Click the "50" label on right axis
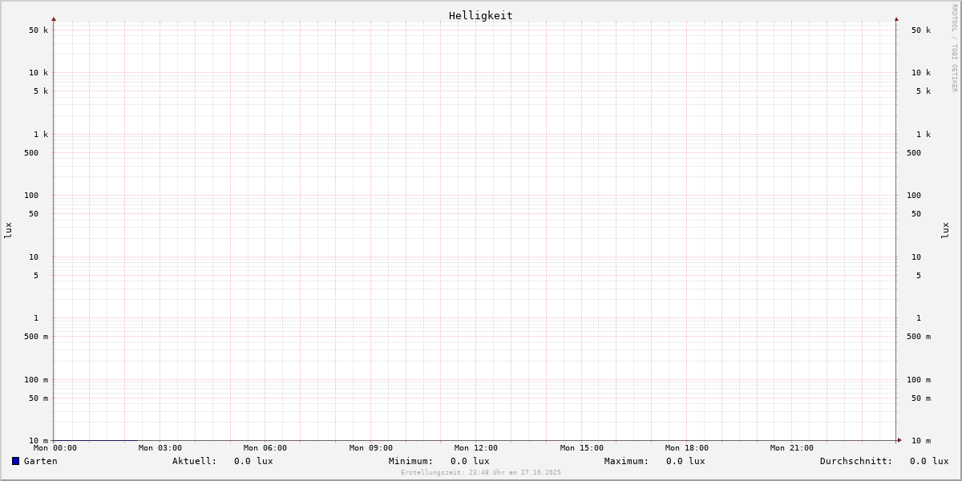This screenshot has height=481, width=962. (x=916, y=214)
